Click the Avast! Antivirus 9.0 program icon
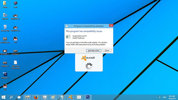The image size is (178, 100). [x=68, y=37]
